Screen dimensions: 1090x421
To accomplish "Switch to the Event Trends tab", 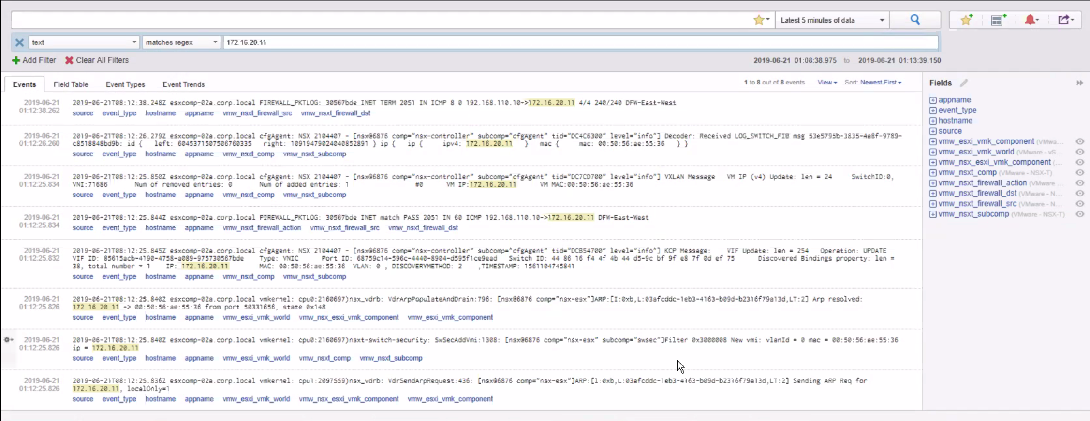I will (183, 84).
